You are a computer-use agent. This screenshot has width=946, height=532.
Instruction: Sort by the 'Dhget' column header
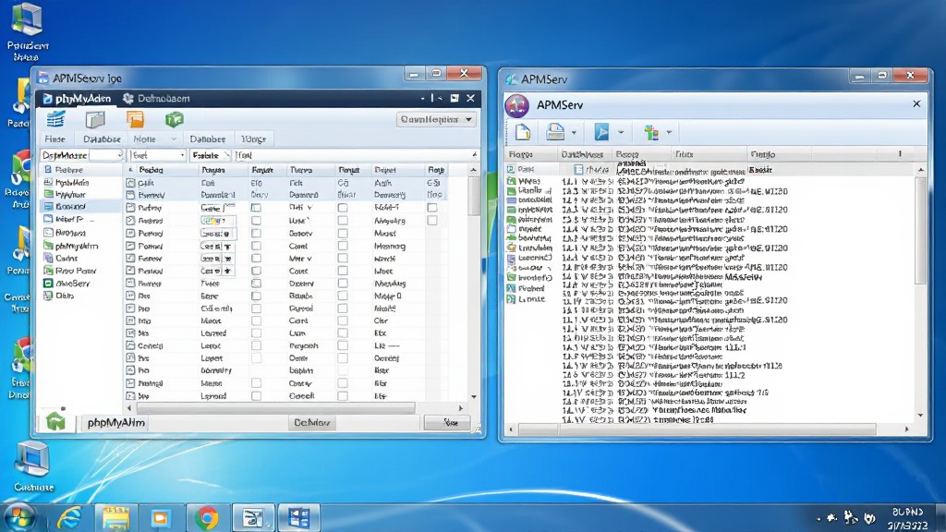point(385,170)
